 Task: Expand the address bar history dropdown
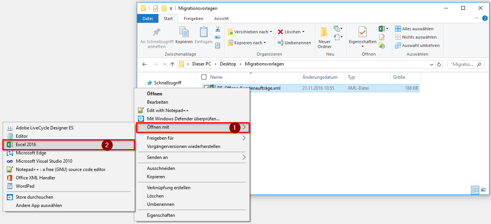coord(432,64)
